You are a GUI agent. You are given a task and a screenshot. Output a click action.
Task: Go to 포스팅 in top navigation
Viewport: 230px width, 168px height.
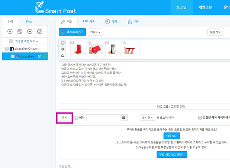(x=182, y=7)
